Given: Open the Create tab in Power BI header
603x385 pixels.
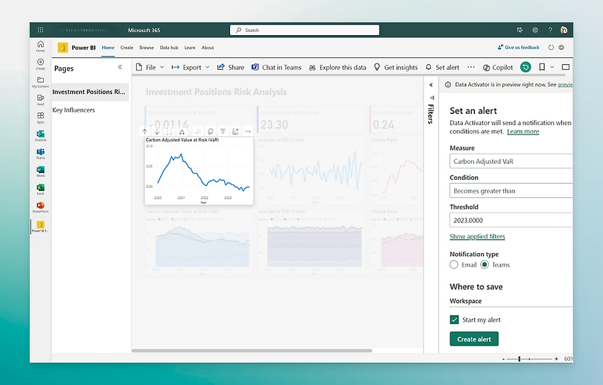Looking at the screenshot, I should 127,47.
